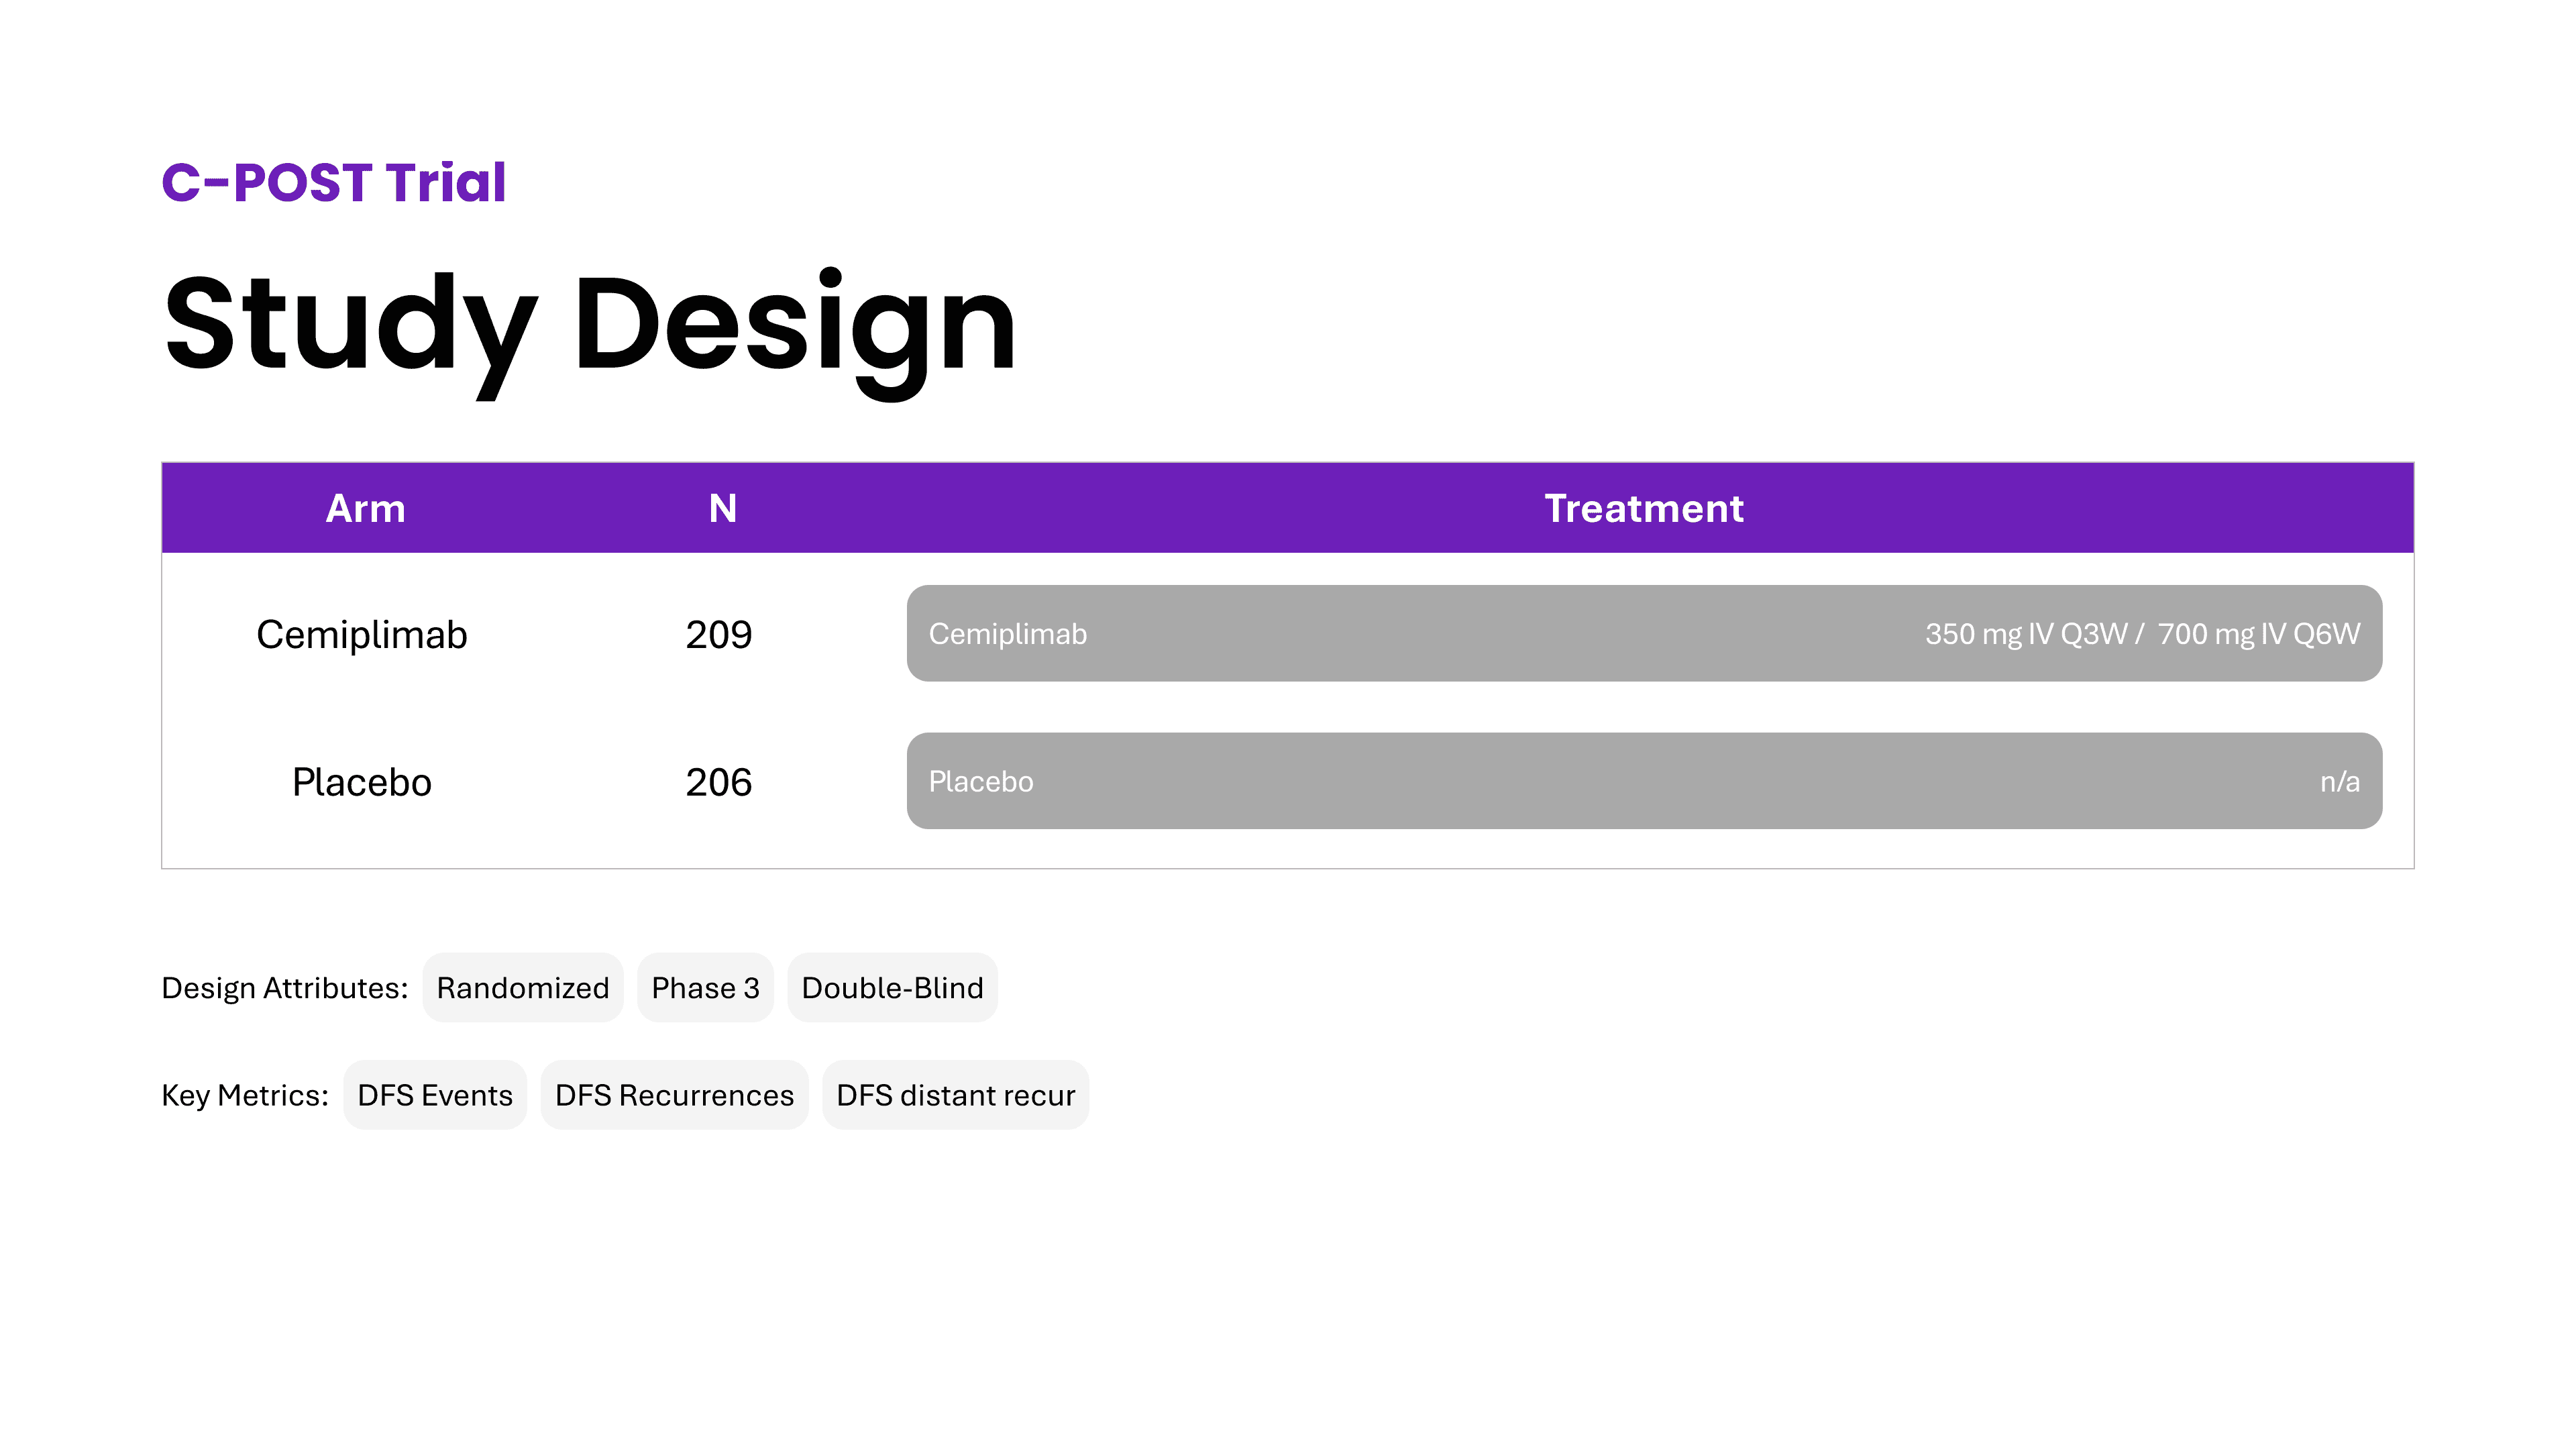The width and height of the screenshot is (2576, 1449).
Task: Click the 350 mg IV Q3W dosage text
Action: coord(2027,634)
